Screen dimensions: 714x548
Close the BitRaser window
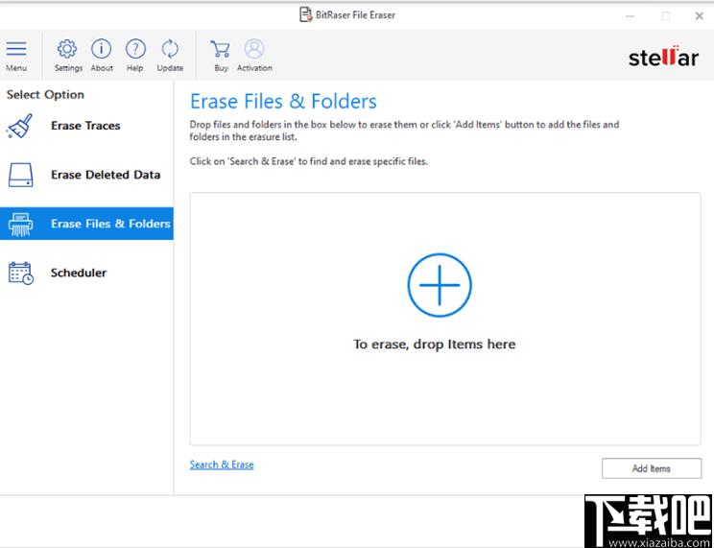[699, 16]
